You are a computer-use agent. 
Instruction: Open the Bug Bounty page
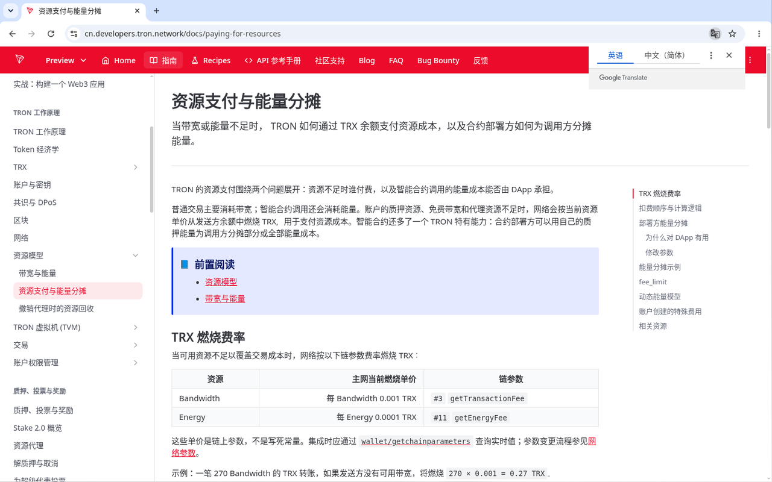[x=438, y=60]
